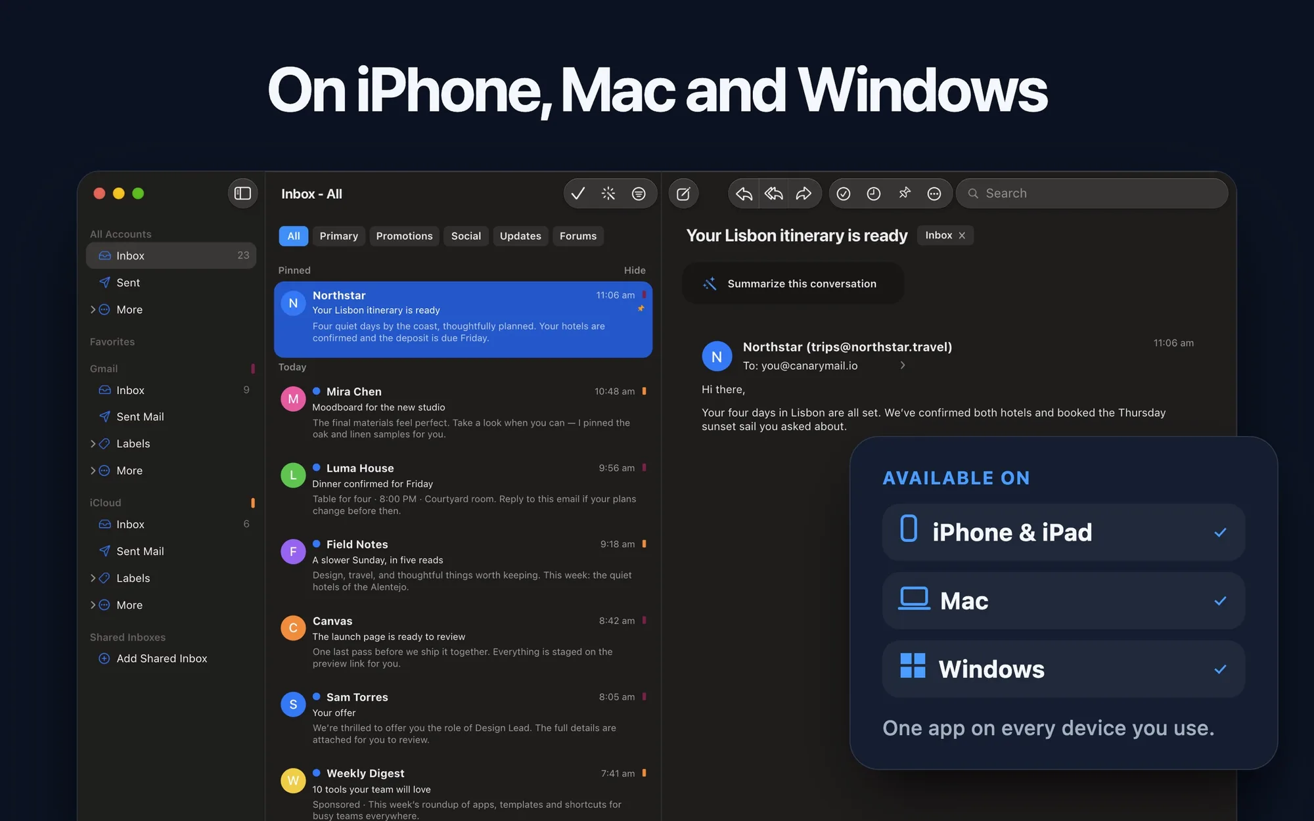This screenshot has height=821, width=1314.
Task: Expand More under All Accounts
Action: click(93, 309)
